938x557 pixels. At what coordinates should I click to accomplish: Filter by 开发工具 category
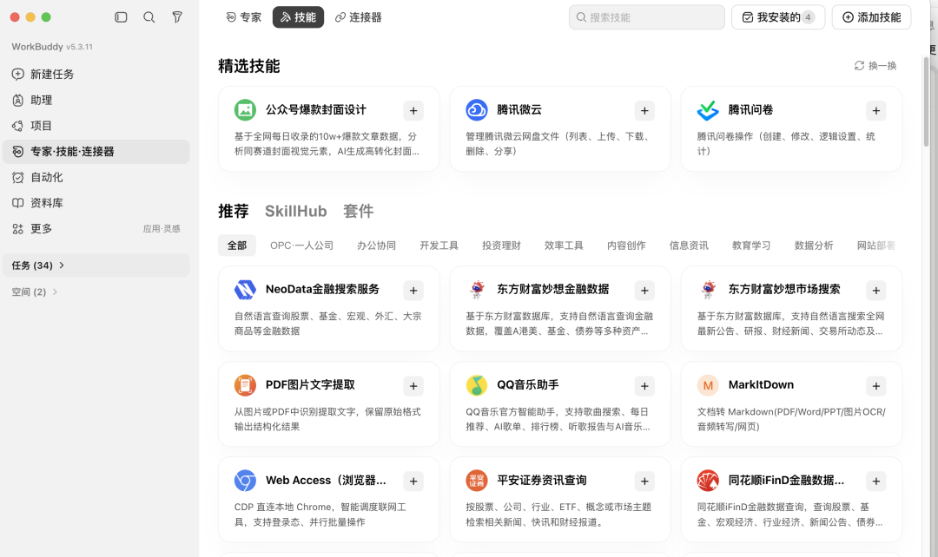(439, 246)
